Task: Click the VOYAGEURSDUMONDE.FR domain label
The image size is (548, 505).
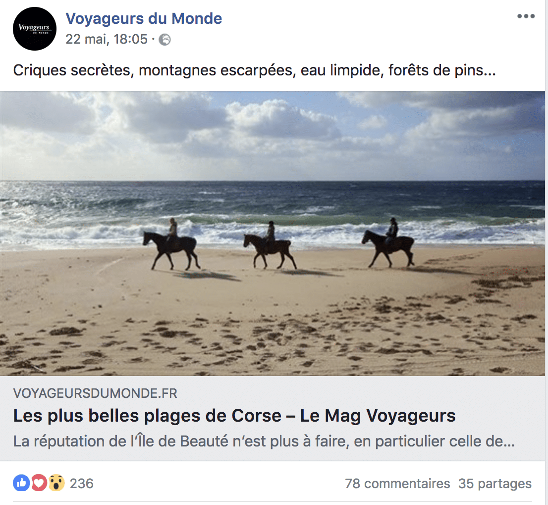Action: coord(95,393)
